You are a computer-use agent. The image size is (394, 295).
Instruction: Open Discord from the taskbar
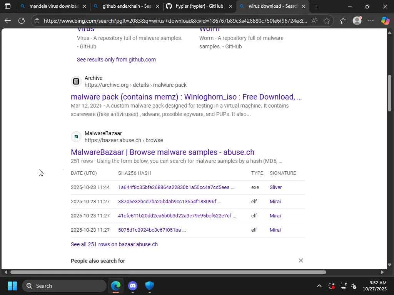pyautogui.click(x=133, y=286)
